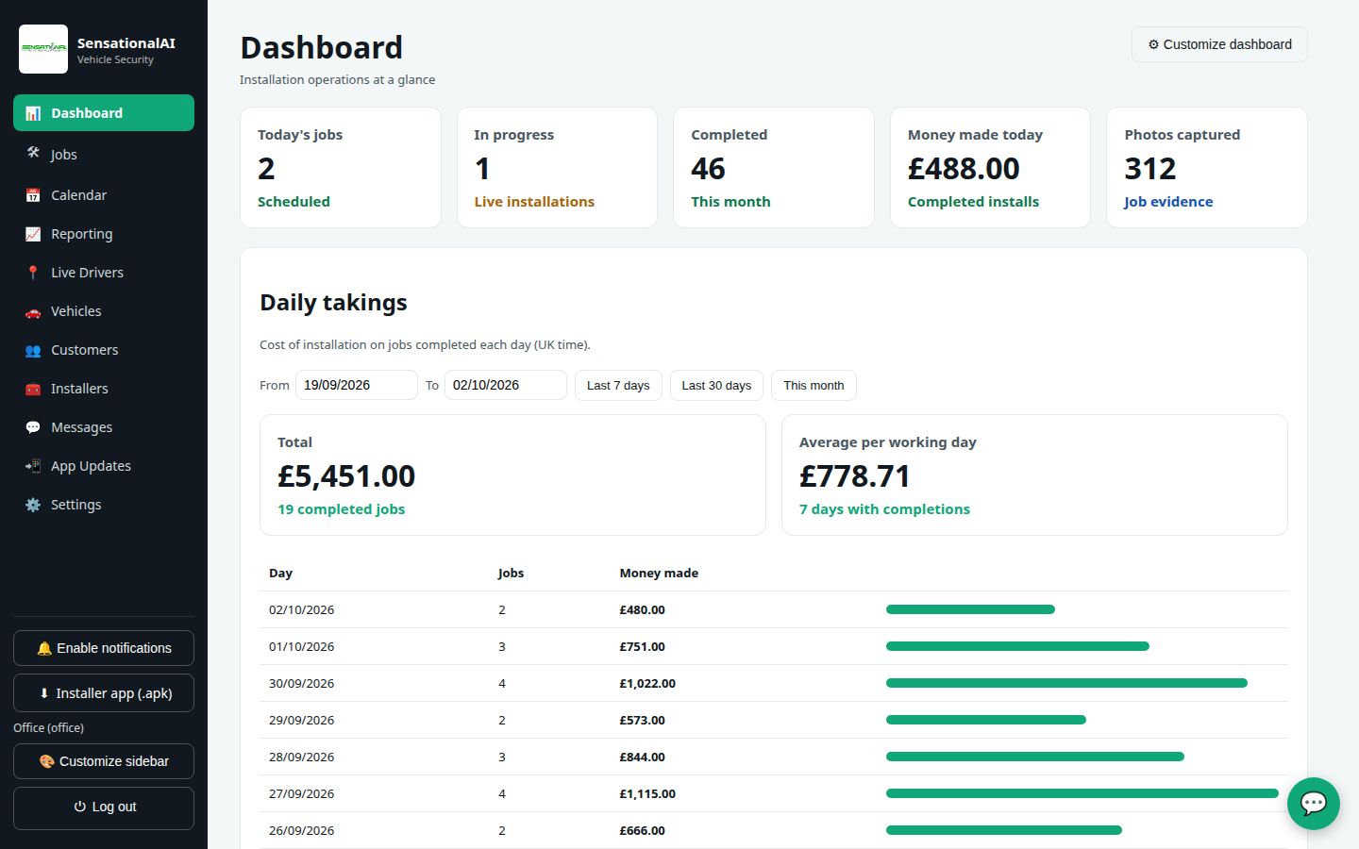
Task: Select the Dashboard menu item
Action: coord(104,113)
